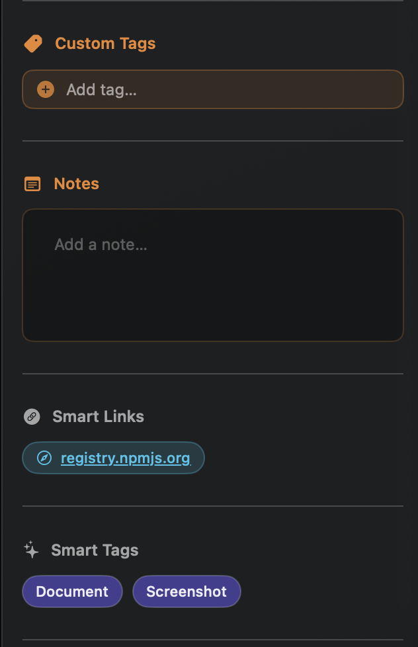The height and width of the screenshot is (647, 418).
Task: Click the Custom Tags heading
Action: [105, 44]
